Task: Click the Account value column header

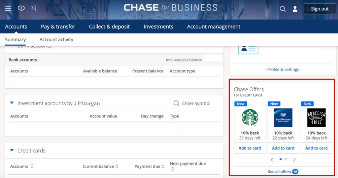Action: (103, 116)
